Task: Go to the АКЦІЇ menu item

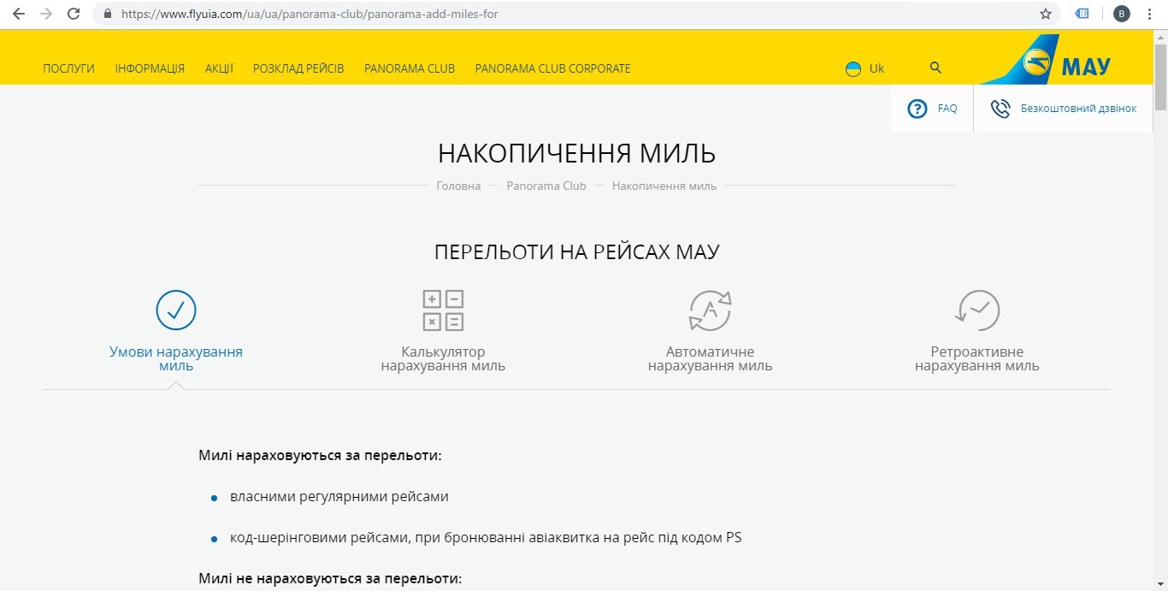Action: (x=219, y=68)
